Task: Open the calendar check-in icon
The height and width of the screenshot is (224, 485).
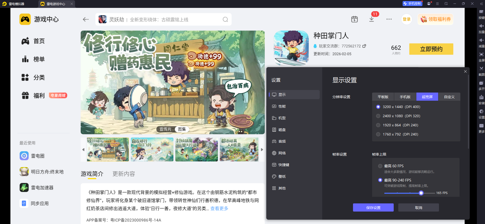Action: tap(355, 19)
